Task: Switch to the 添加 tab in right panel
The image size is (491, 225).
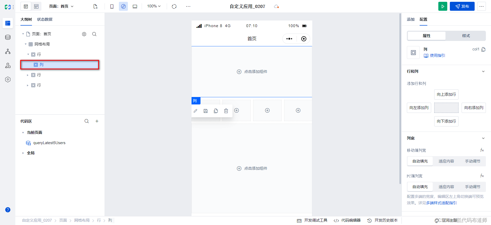Action: tap(411, 19)
